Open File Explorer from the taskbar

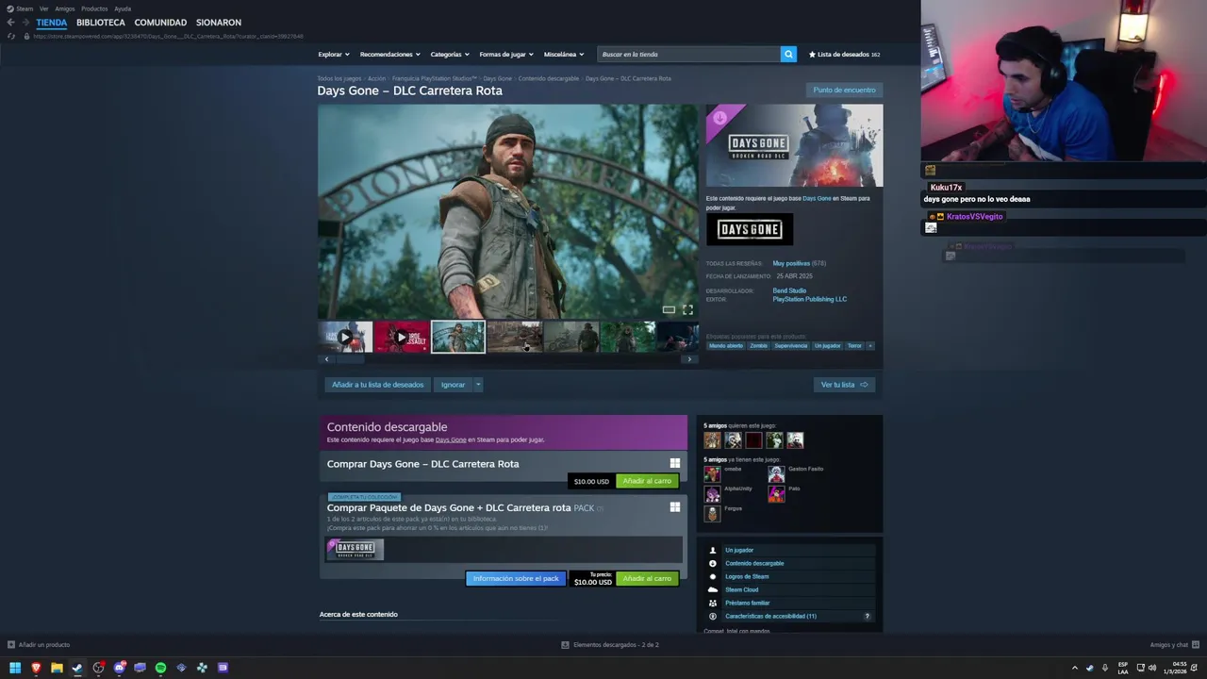(57, 668)
